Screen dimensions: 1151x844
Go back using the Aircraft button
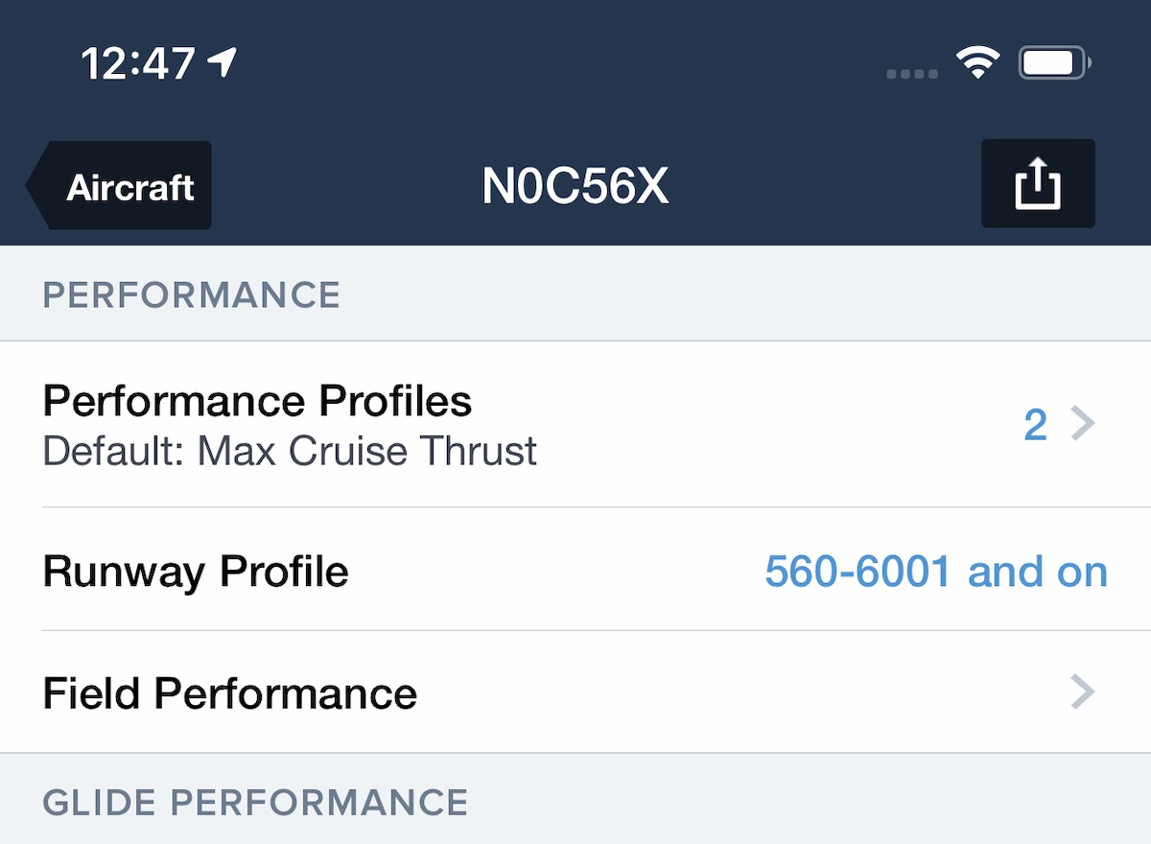coord(129,186)
